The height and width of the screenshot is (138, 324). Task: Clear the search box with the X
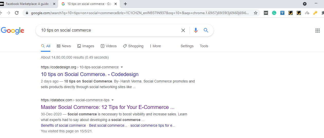click(x=183, y=30)
